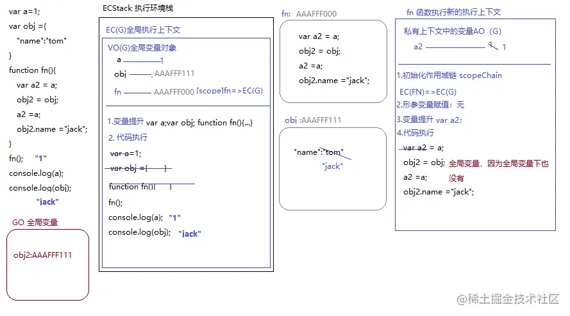This screenshot has width=570, height=316.
Task: Select blue '"jack"' below left code listing
Action: (x=47, y=202)
